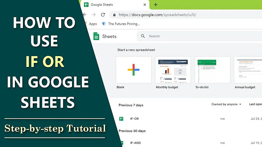The height and width of the screenshot is (147, 262).
Task: Go back to the previous page
Action: click(x=84, y=15)
